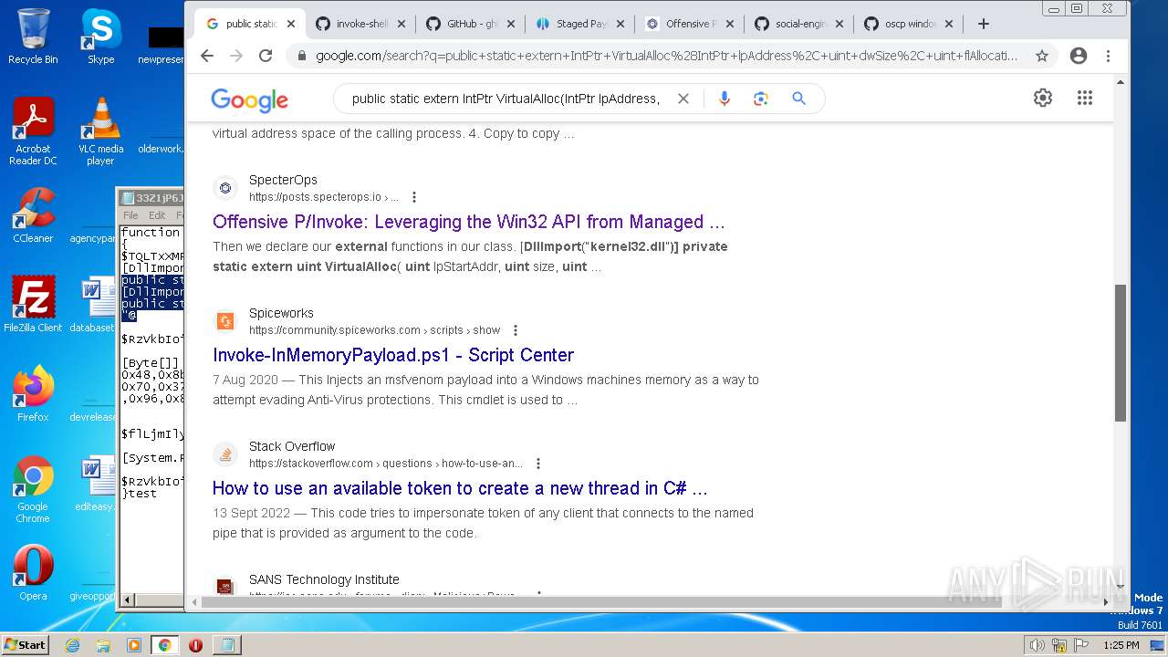Switch to the invoke-shell GitHub tab
The image size is (1168, 657).
[360, 24]
